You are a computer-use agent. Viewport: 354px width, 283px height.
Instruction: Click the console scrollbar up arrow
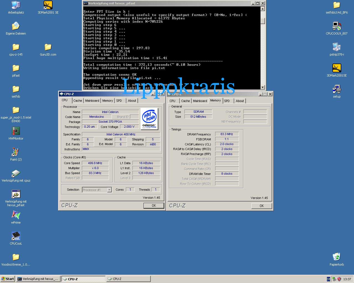[x=263, y=9]
